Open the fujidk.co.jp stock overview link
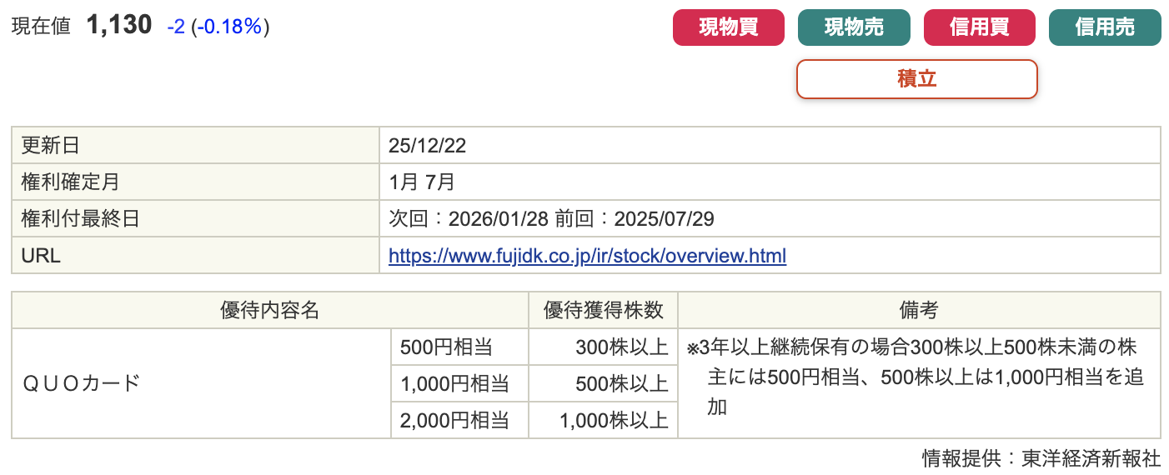The width and height of the screenshot is (1169, 475). [x=587, y=256]
